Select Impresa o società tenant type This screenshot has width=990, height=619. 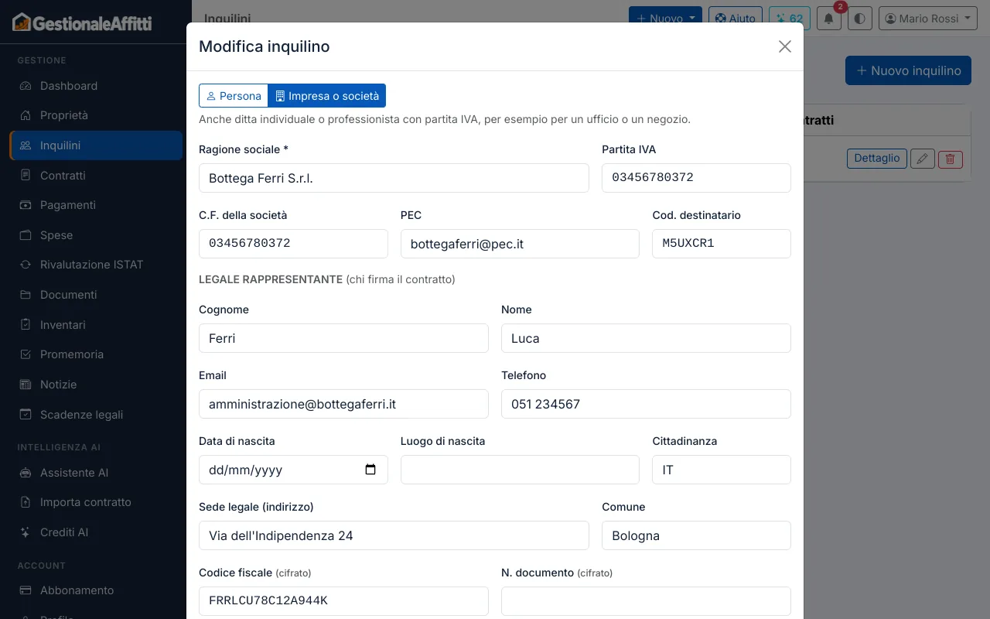pyautogui.click(x=327, y=96)
